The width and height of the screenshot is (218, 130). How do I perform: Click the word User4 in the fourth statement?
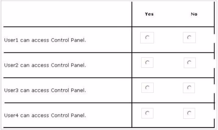point(11,115)
